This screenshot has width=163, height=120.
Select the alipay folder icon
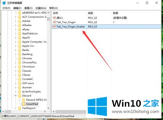click(20, 29)
